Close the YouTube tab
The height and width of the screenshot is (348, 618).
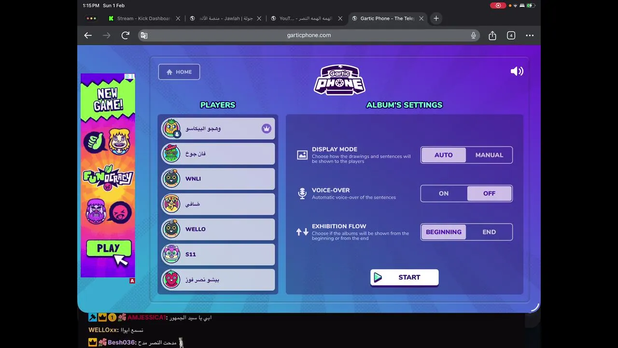[340, 18]
